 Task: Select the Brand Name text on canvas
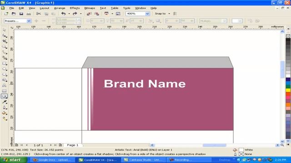tap(145, 83)
